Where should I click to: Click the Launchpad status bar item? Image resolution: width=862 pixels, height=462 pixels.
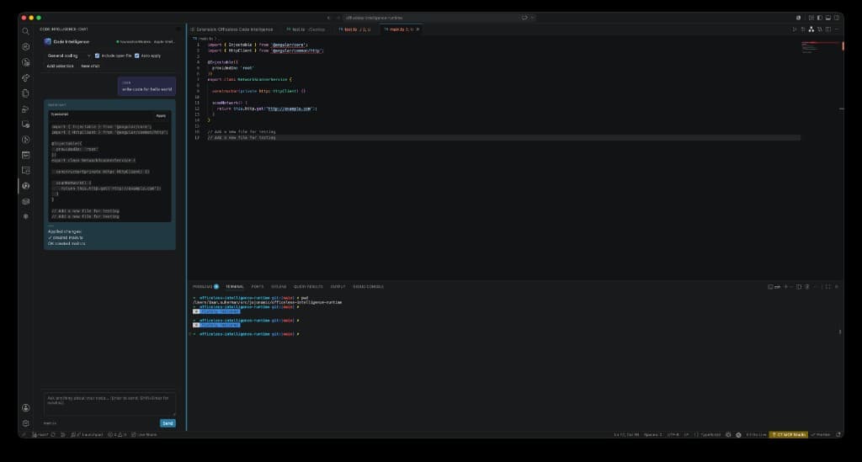(x=88, y=434)
